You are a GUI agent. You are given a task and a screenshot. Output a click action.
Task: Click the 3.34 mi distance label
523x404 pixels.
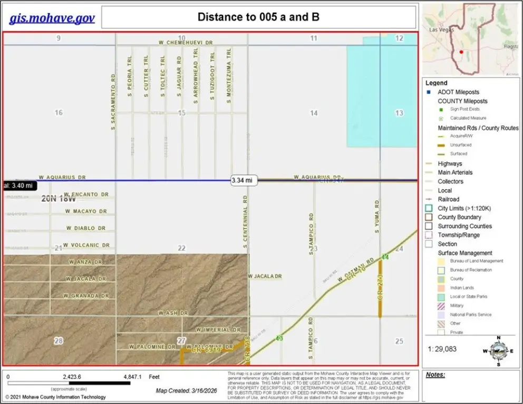[244, 180]
